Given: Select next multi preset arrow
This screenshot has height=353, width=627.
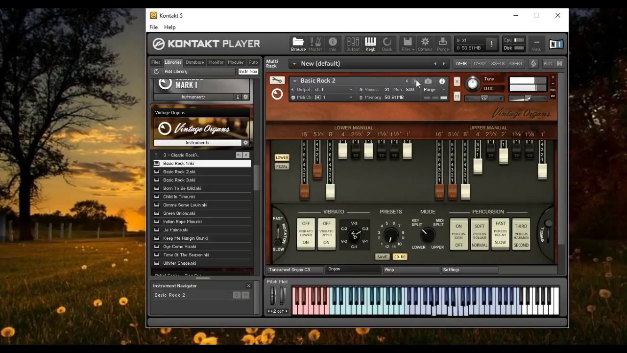Looking at the screenshot, I should pyautogui.click(x=444, y=64).
